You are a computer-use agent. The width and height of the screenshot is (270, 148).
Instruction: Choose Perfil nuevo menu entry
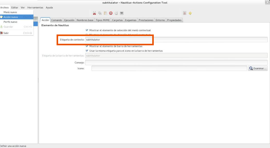point(17,22)
